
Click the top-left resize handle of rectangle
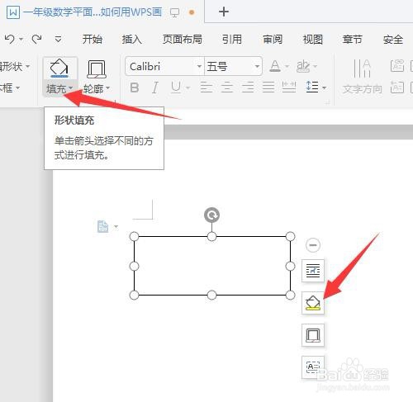tap(134, 236)
